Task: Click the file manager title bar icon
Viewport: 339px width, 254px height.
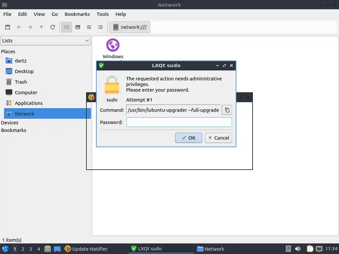Action: [5, 5]
